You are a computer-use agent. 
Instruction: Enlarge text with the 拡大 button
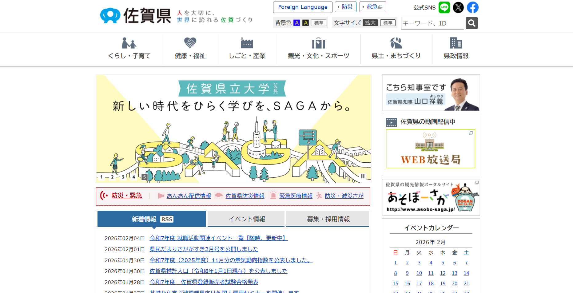(x=370, y=22)
